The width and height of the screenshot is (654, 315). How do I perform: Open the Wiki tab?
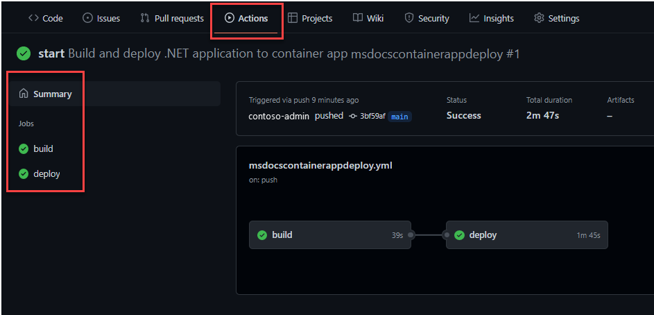pos(368,18)
